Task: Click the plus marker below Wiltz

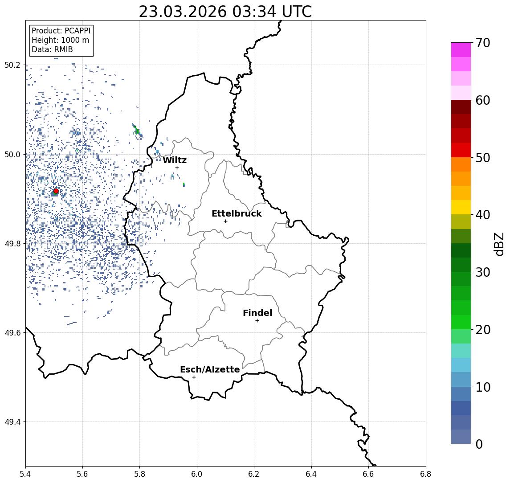Action: [x=177, y=168]
